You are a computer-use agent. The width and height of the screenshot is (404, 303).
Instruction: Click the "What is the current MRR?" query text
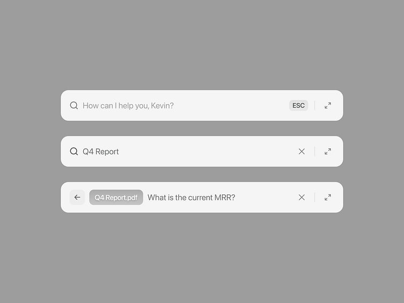click(x=191, y=197)
